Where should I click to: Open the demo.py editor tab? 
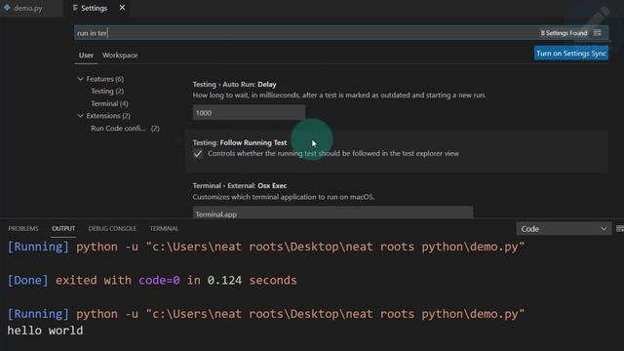coord(27,8)
